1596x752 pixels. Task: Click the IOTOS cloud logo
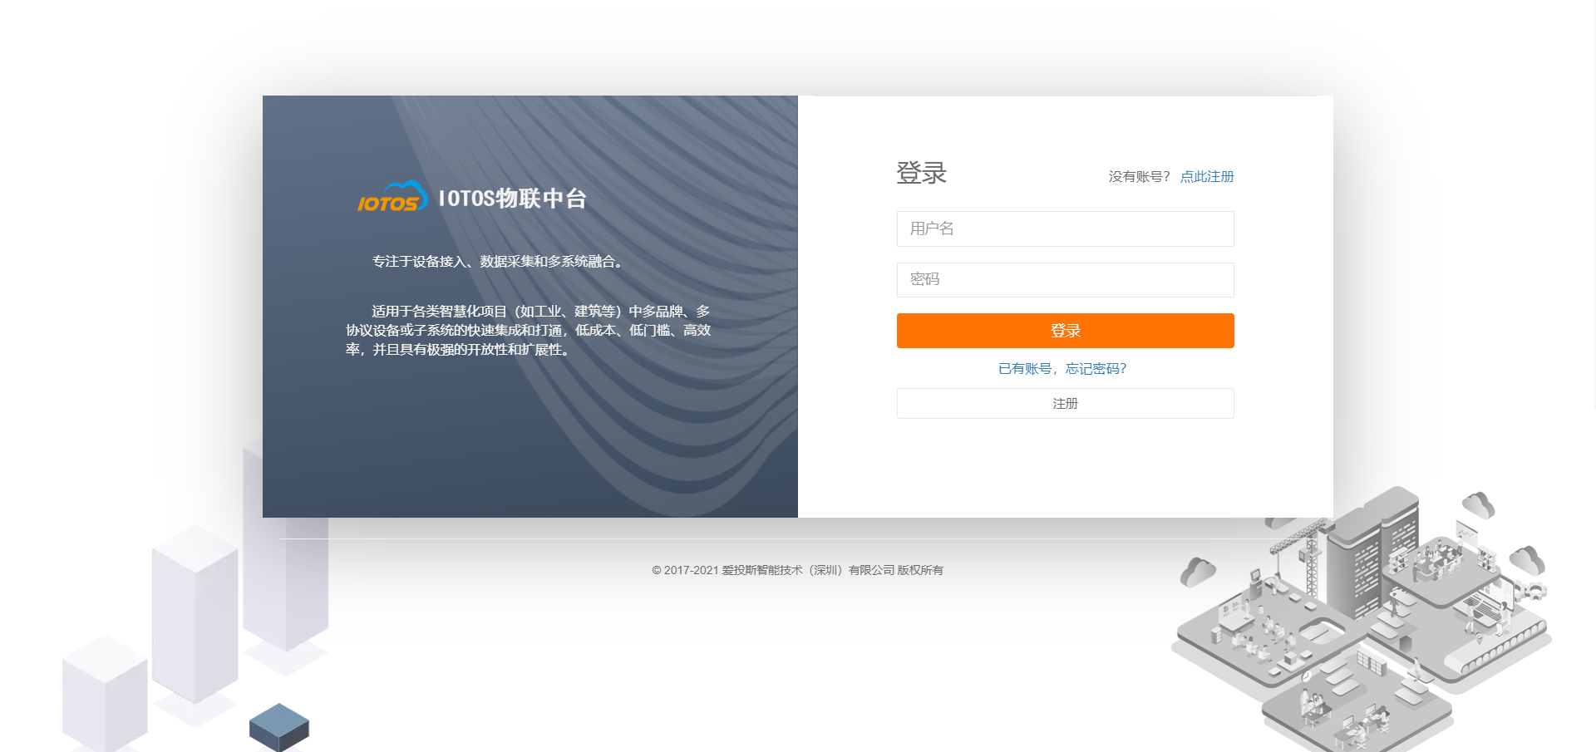click(x=392, y=198)
